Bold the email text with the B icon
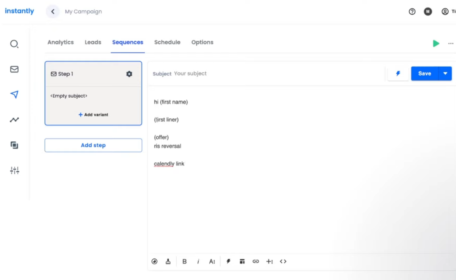This screenshot has width=456, height=280. [x=184, y=261]
